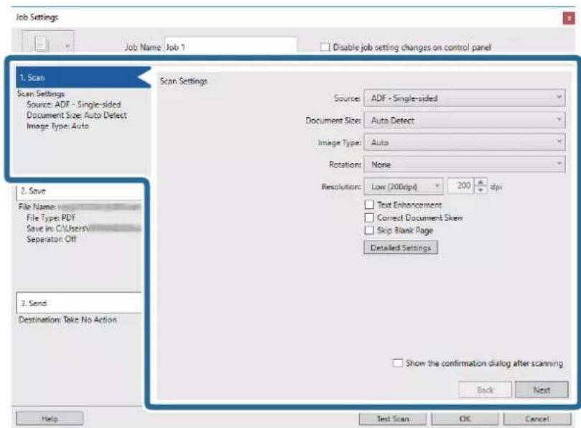Image resolution: width=581 pixels, height=428 pixels.
Task: Click the dpi value field showing 200
Action: (460, 186)
